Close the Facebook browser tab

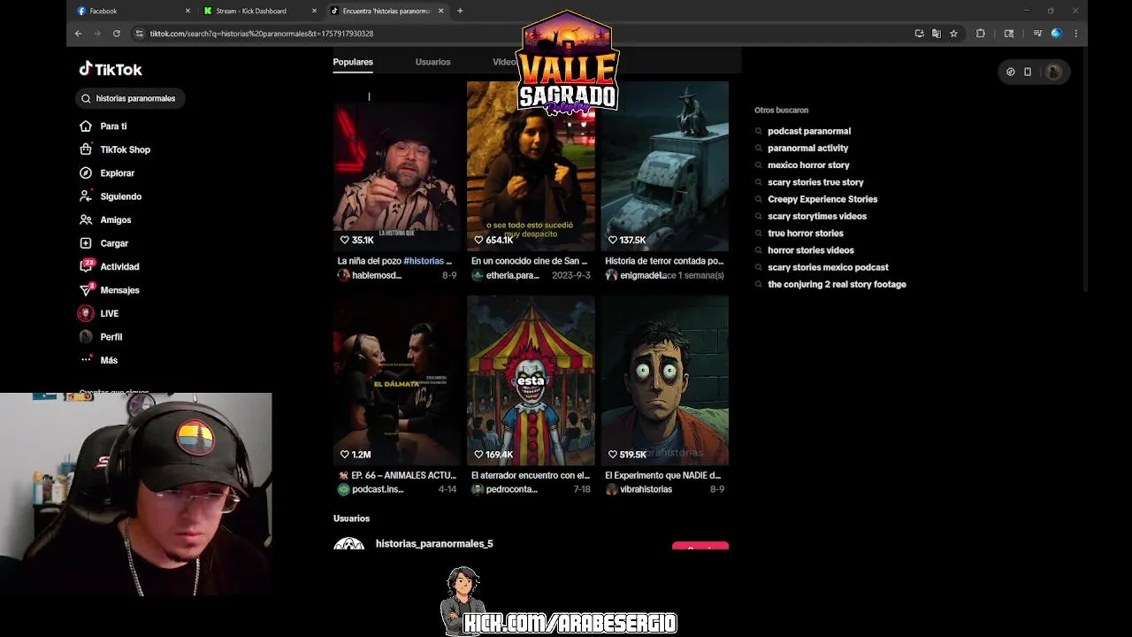pyautogui.click(x=187, y=11)
